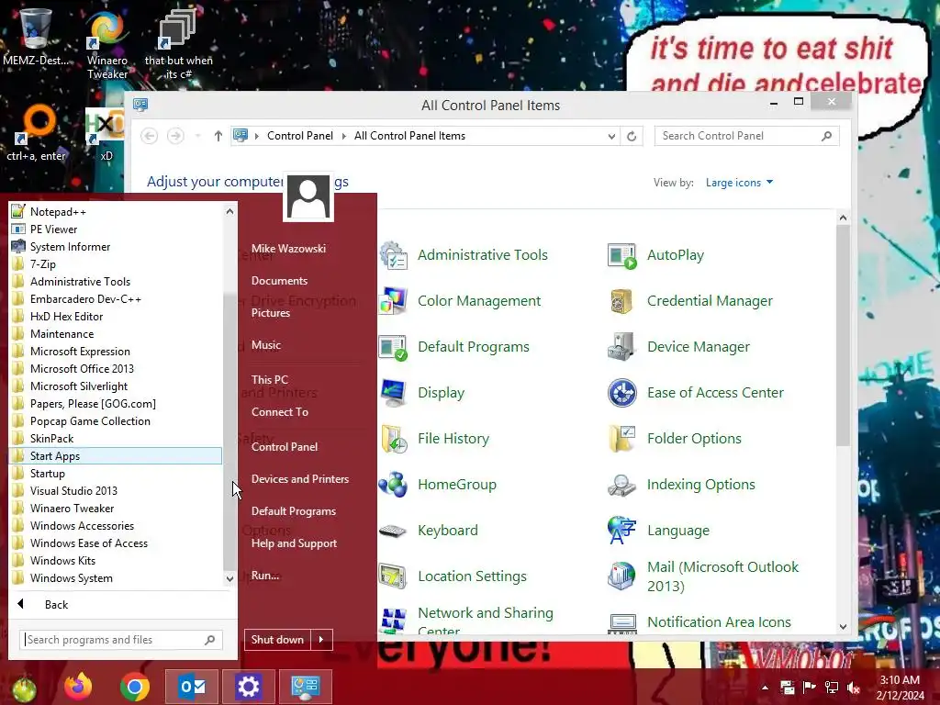Select Control Panel in Start menu
Image resolution: width=940 pixels, height=705 pixels.
tap(285, 447)
